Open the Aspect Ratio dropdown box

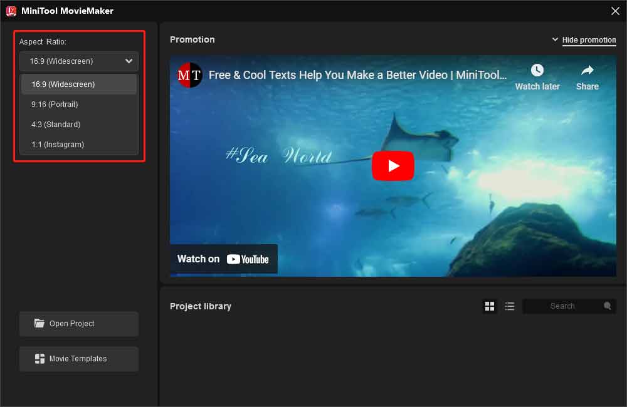[x=79, y=61]
